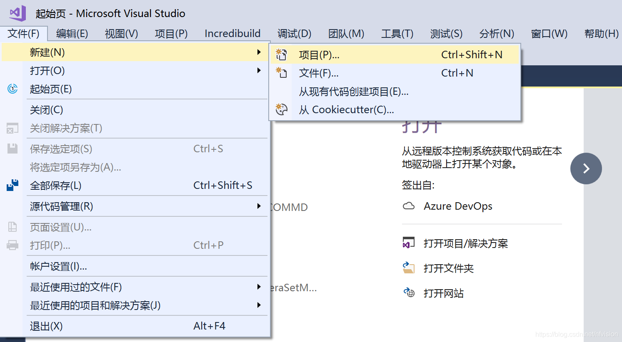Click the 打开网站 link
Screen dimensions: 622x342
click(x=444, y=293)
